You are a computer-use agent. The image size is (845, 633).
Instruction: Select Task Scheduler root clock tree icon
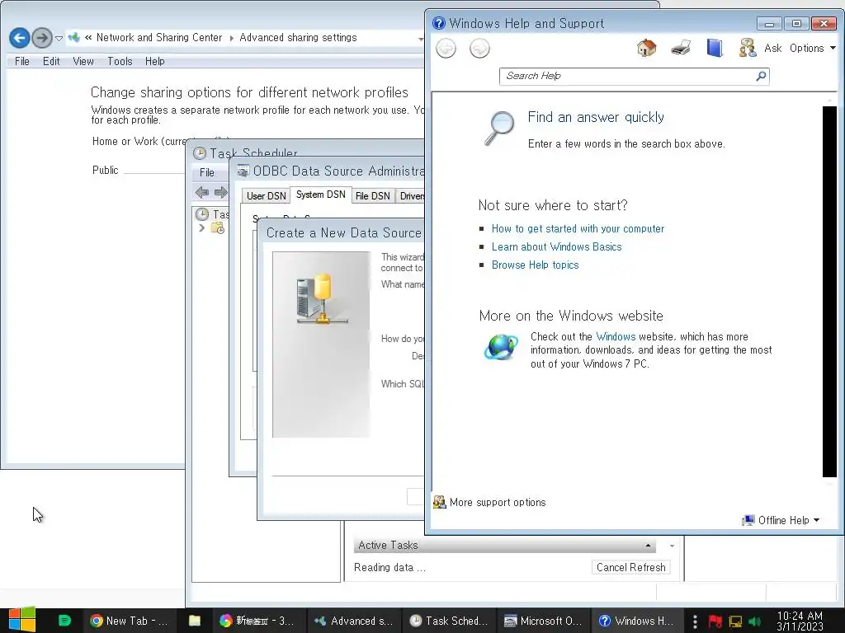pyautogui.click(x=202, y=214)
